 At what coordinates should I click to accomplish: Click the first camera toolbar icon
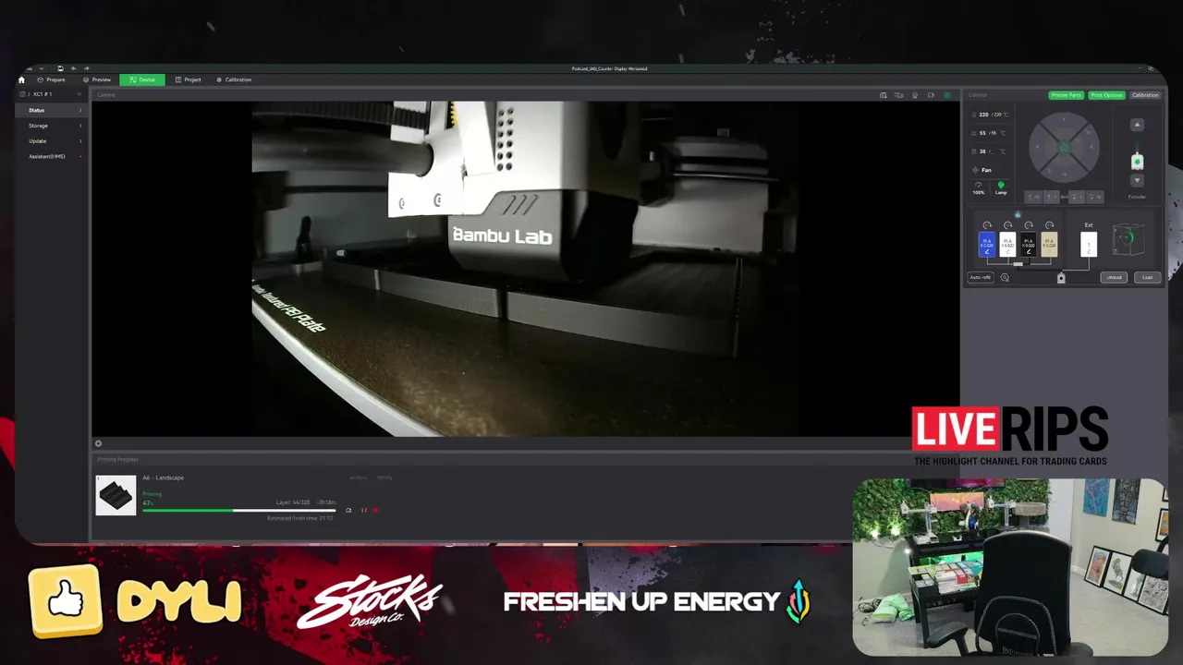(x=883, y=95)
